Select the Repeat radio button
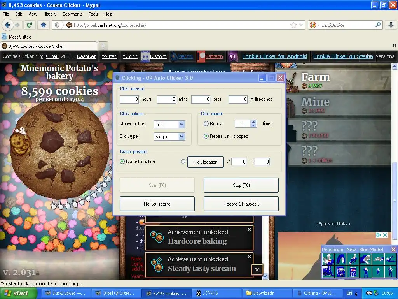398x299 pixels. pyautogui.click(x=206, y=123)
